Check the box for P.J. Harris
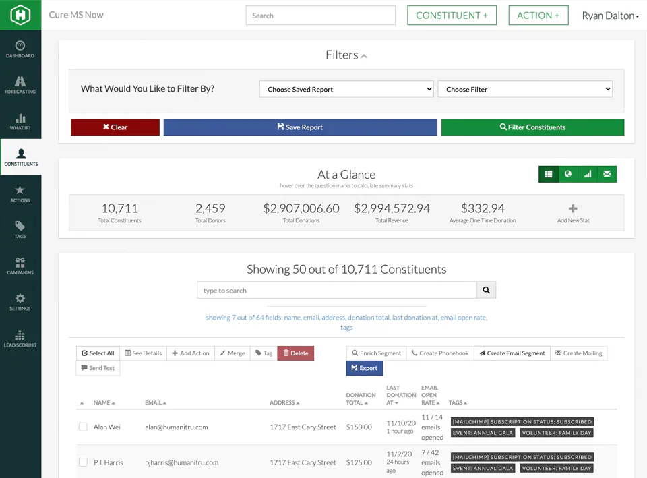 click(83, 462)
